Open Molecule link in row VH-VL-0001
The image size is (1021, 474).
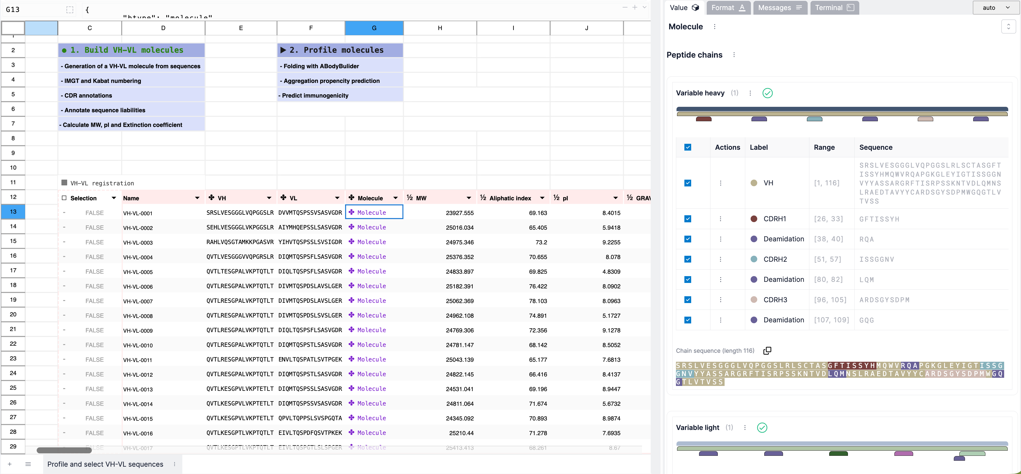click(x=371, y=213)
